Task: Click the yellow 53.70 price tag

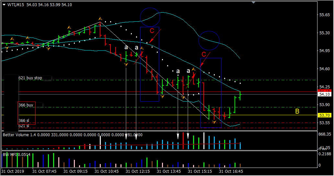Action: [325, 115]
